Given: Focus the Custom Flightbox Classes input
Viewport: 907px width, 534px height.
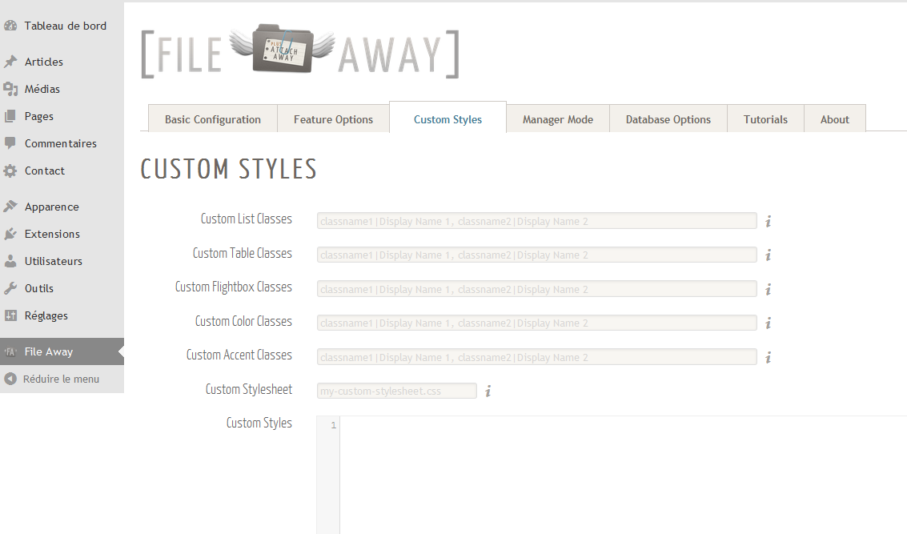Looking at the screenshot, I should (537, 289).
